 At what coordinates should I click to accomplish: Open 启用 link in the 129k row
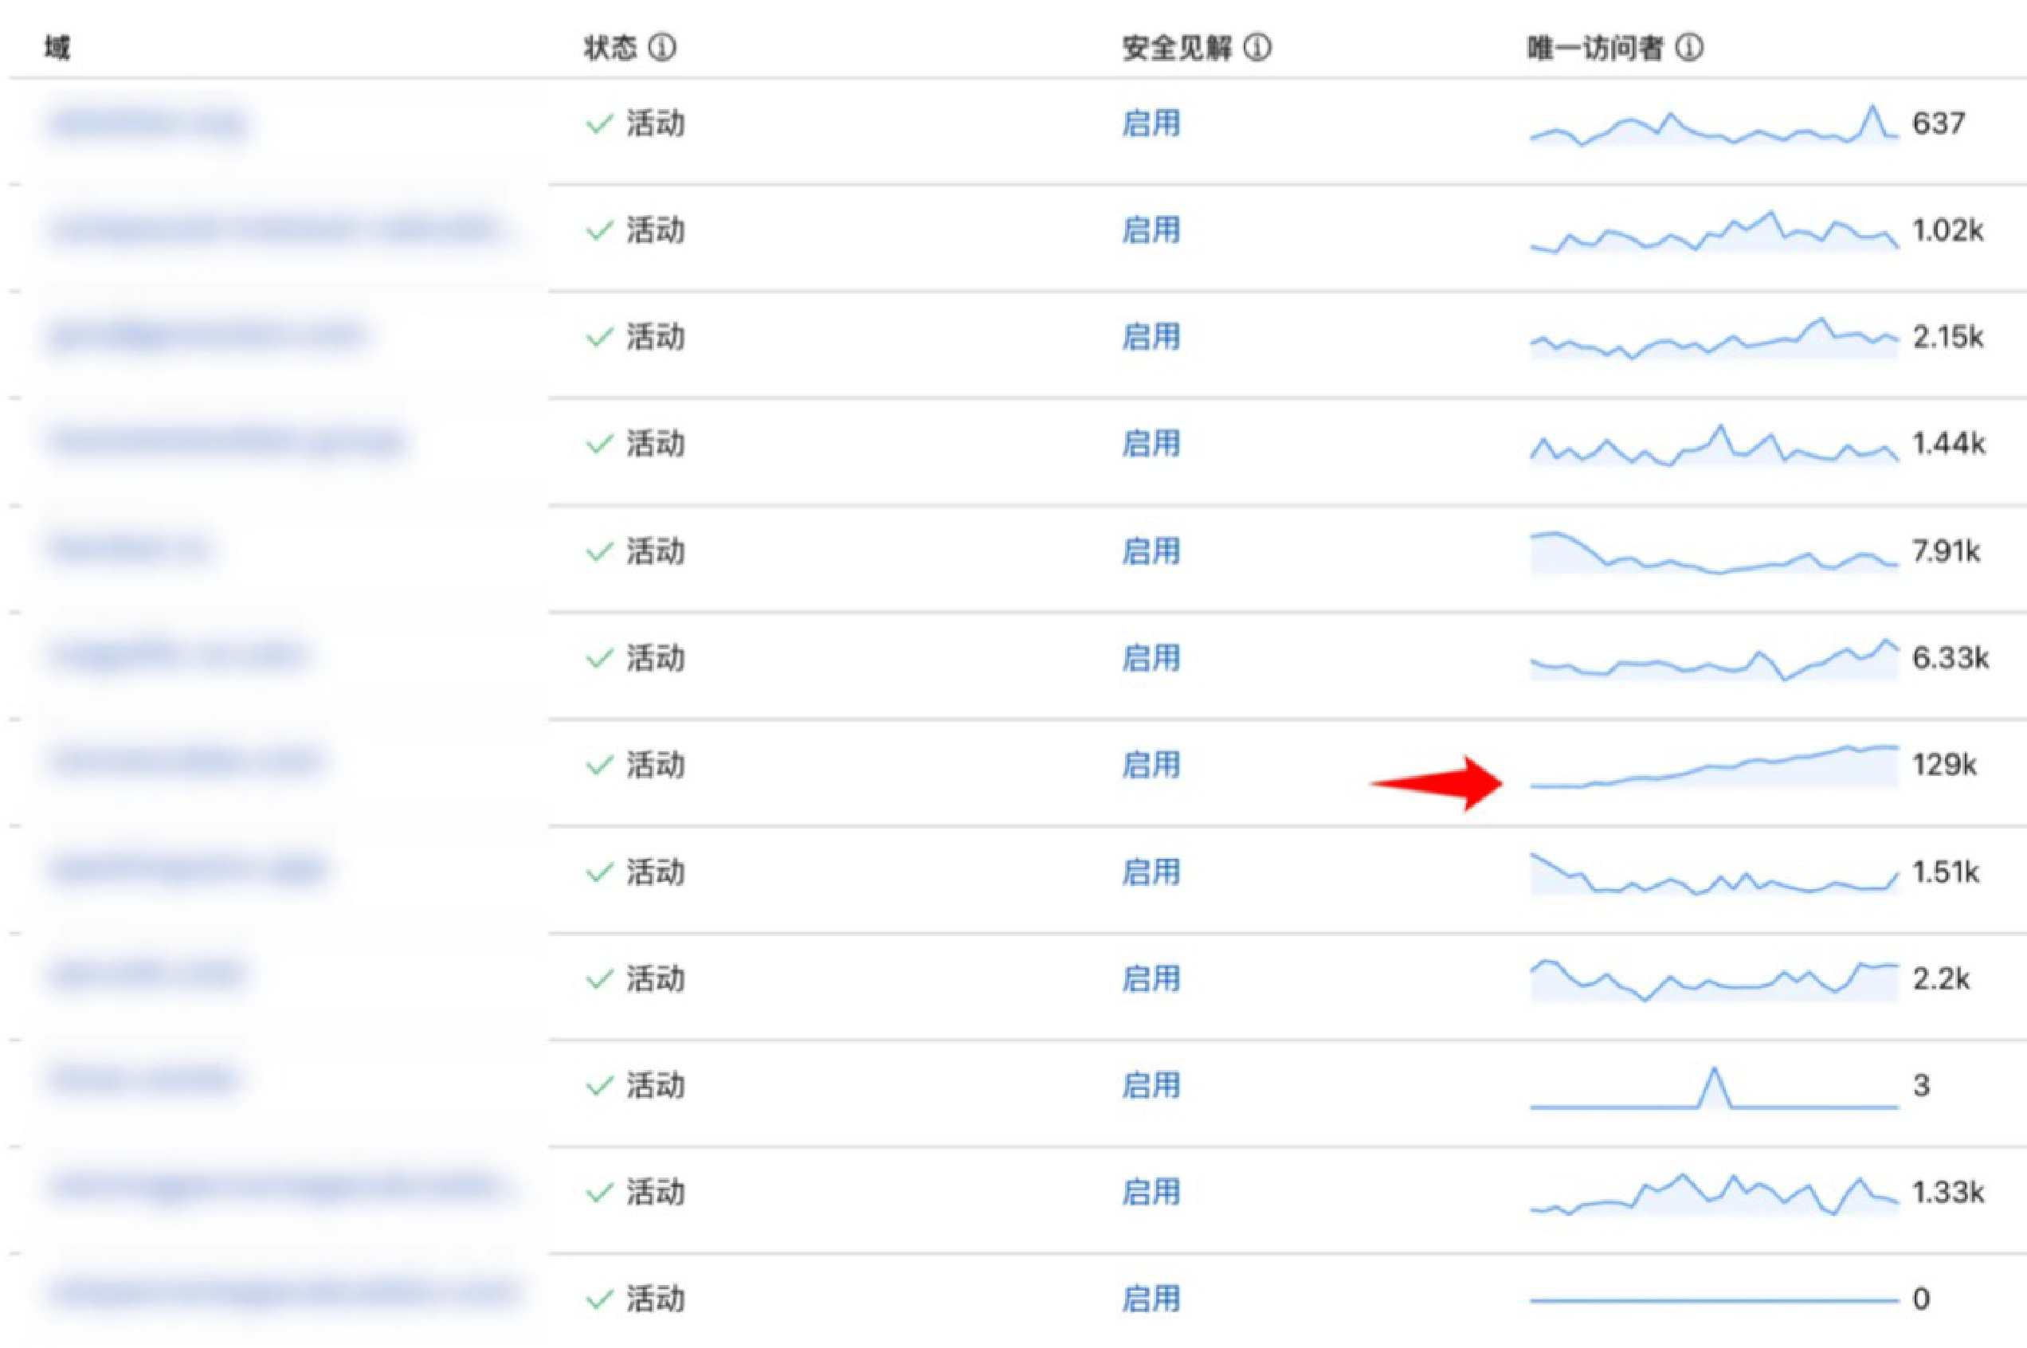[x=1151, y=765]
